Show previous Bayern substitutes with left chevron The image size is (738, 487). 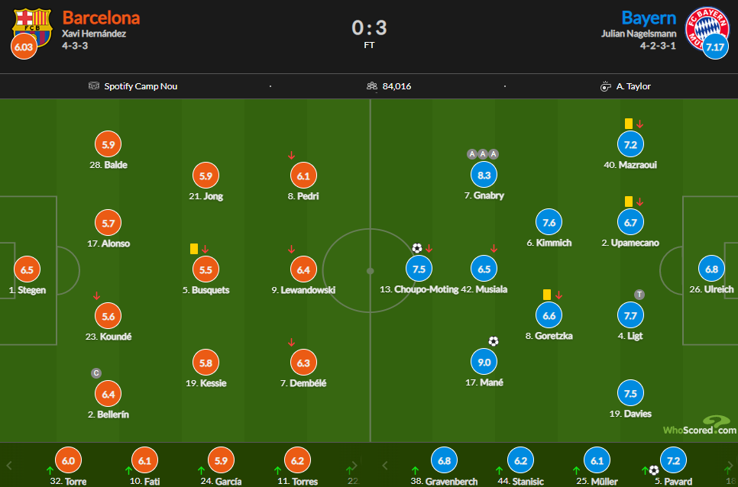pos(384,466)
